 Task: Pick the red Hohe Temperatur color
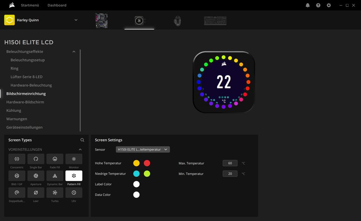147,163
